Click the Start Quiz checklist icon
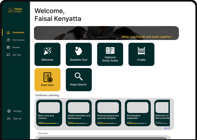 pyautogui.click(x=47, y=77)
